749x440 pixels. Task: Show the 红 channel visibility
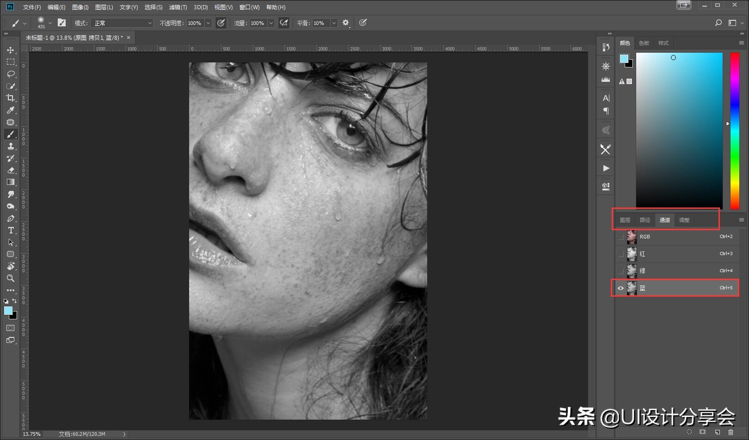(620, 254)
